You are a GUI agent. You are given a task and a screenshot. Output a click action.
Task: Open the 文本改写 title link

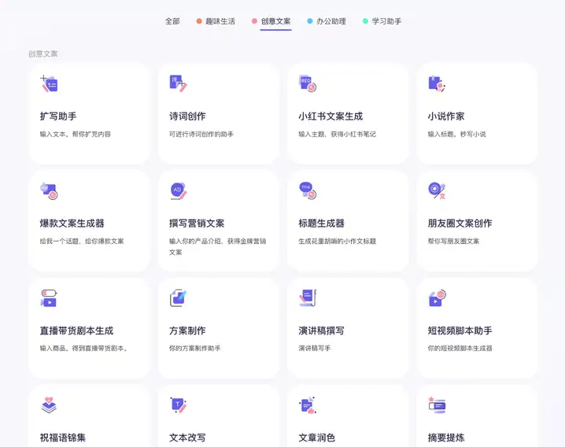[x=187, y=438]
